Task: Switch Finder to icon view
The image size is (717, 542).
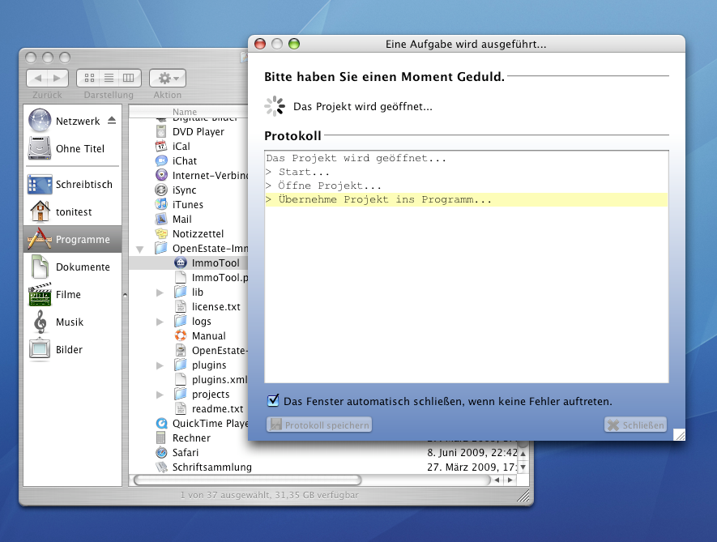Action: tap(89, 78)
